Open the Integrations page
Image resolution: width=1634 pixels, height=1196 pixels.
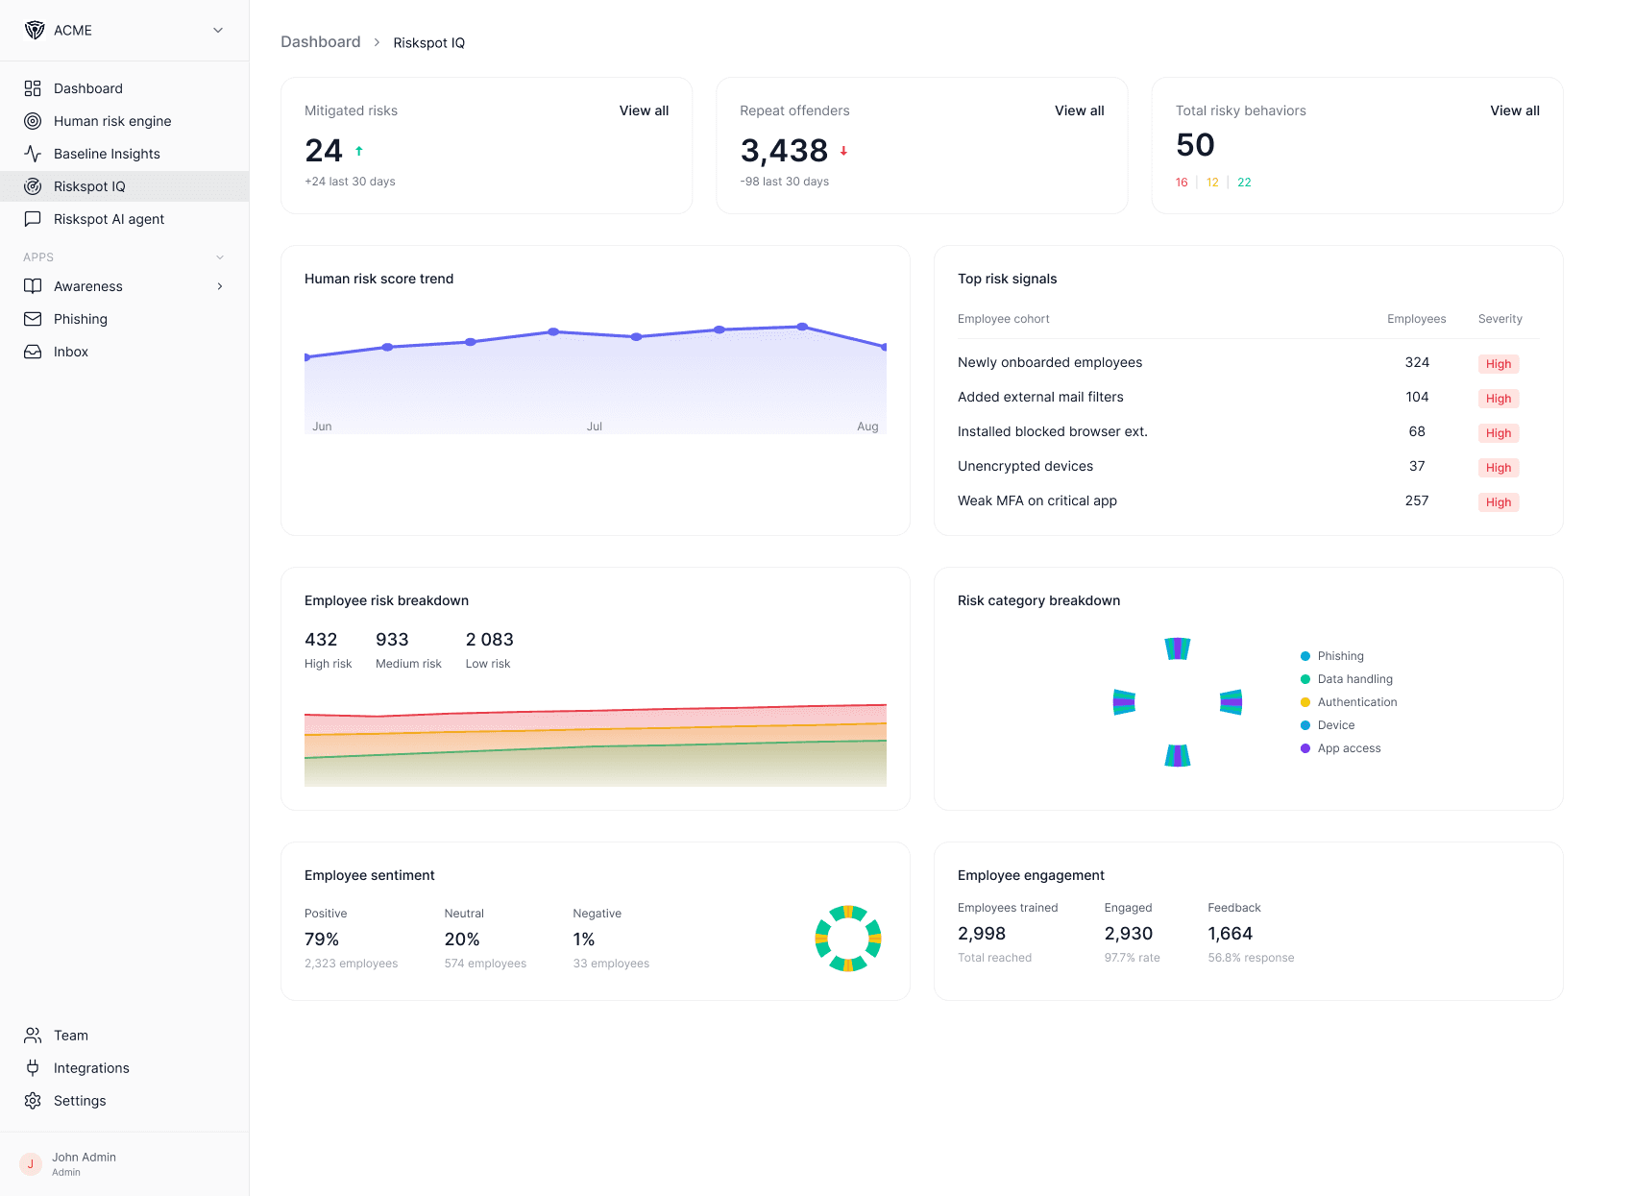click(x=91, y=1067)
